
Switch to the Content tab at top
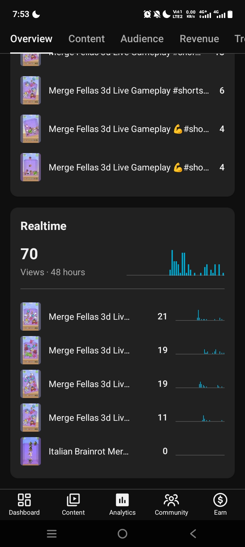(86, 39)
